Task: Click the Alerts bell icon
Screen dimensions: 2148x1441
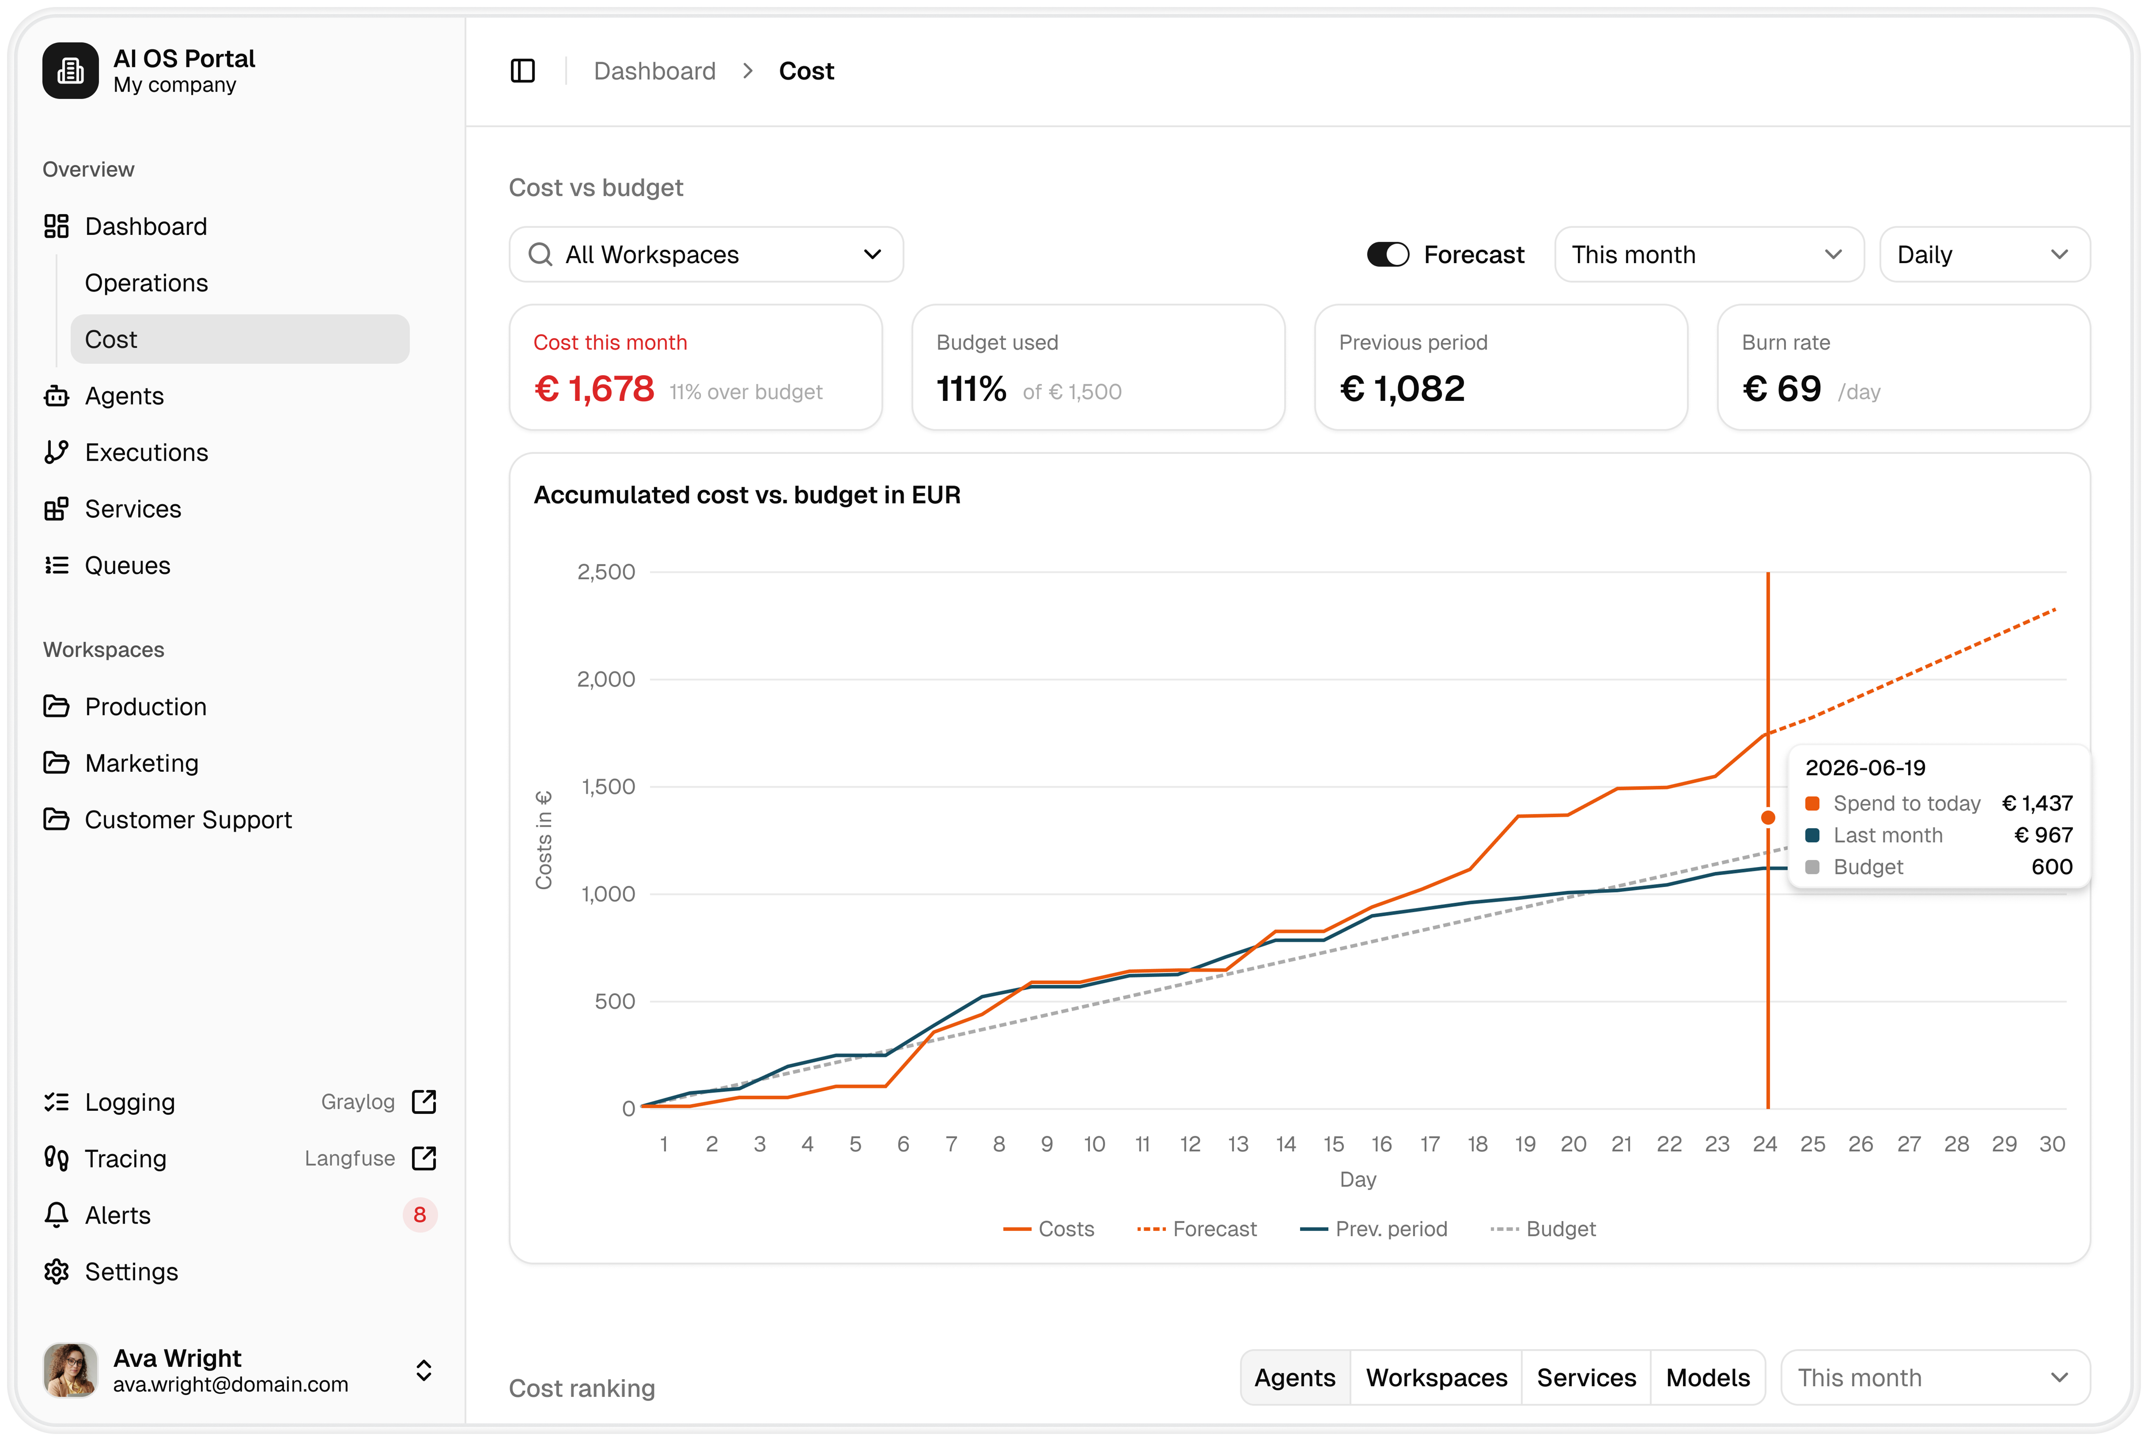Action: coord(56,1215)
